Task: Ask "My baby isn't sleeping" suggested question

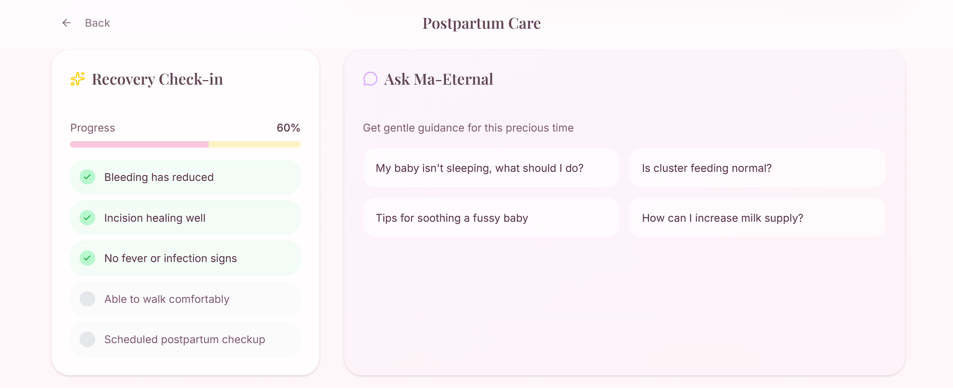Action: [491, 168]
